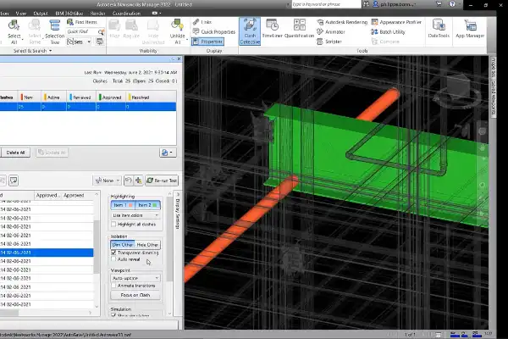The height and width of the screenshot is (339, 508).
Task: Toggle the Item 1 highlight color button
Action: [124, 206]
